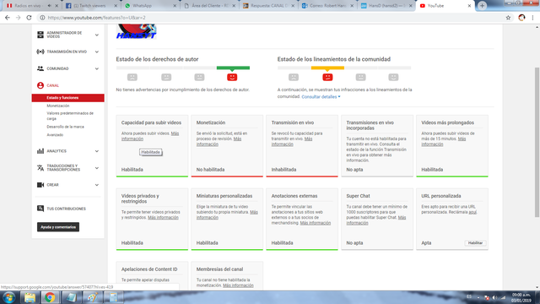Click Más información link under Monetización
This screenshot has width=540, height=304.
[x=219, y=142]
